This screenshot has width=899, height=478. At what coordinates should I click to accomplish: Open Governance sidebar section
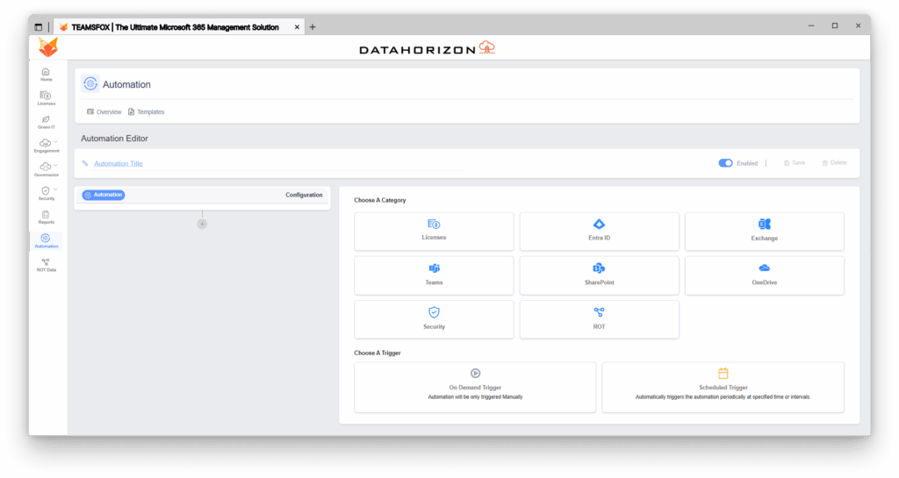pyautogui.click(x=46, y=169)
